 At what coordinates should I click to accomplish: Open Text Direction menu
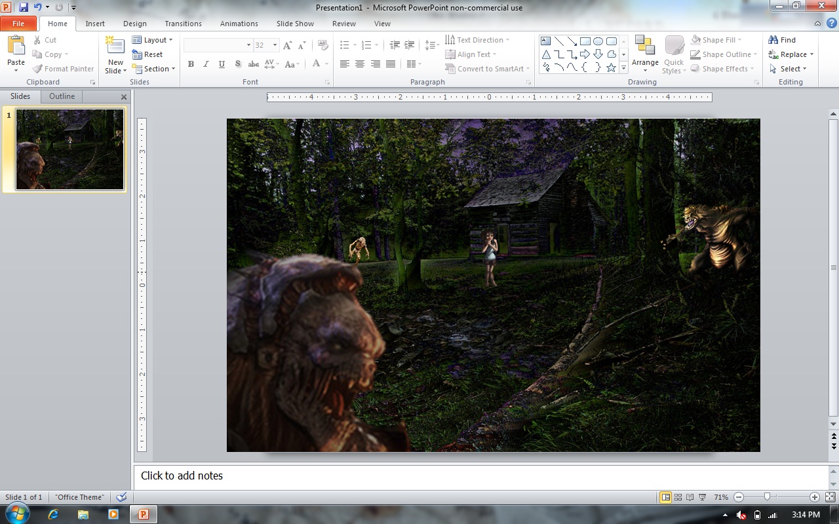pyautogui.click(x=477, y=40)
